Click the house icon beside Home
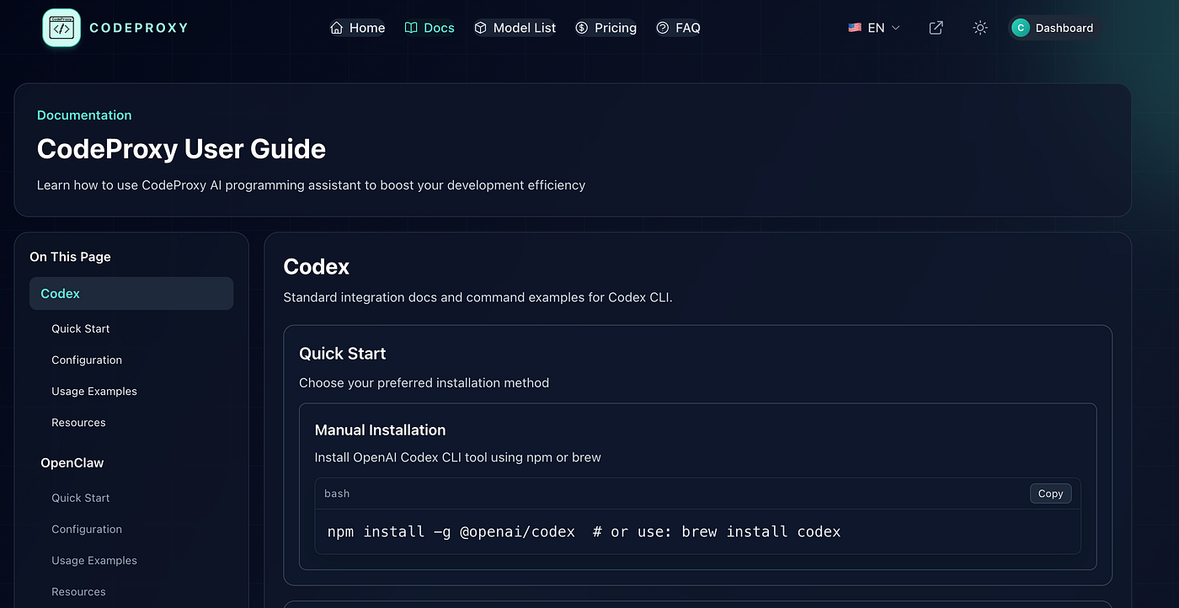The image size is (1179, 608). pos(337,28)
